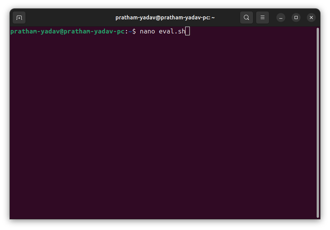330x230 pixels.
Task: Click the eval.sh filename in the command line
Action: point(172,31)
